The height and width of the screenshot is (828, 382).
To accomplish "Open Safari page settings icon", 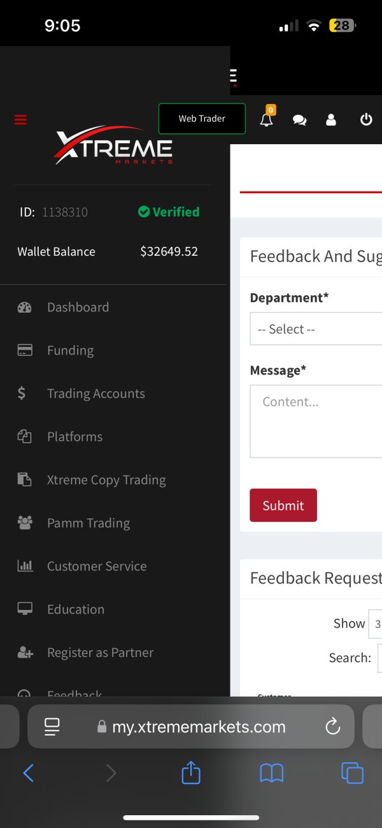I will 52,727.
